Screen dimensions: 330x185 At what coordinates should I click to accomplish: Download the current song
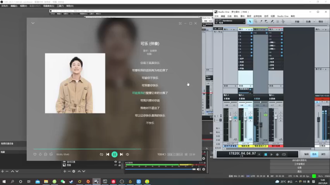(40, 155)
